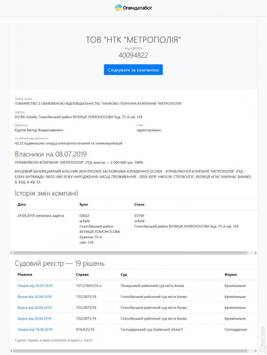Click the court register table's right scroll arrow
267x355 pixels.
[255, 351]
